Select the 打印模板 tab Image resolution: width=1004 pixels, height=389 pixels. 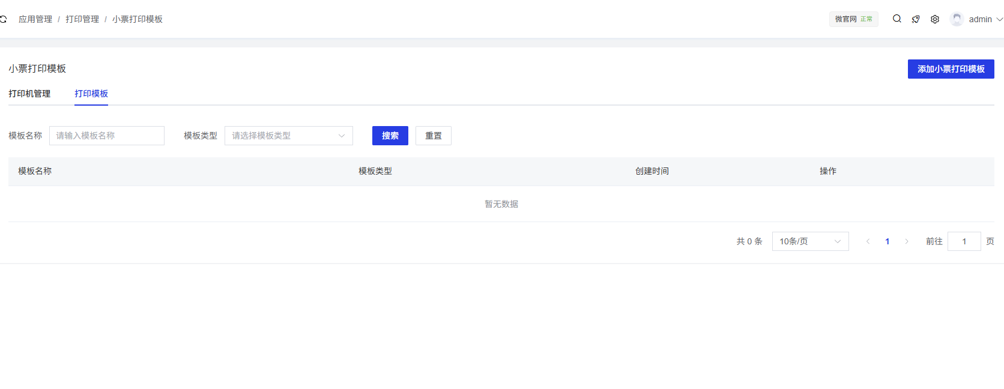tap(91, 94)
